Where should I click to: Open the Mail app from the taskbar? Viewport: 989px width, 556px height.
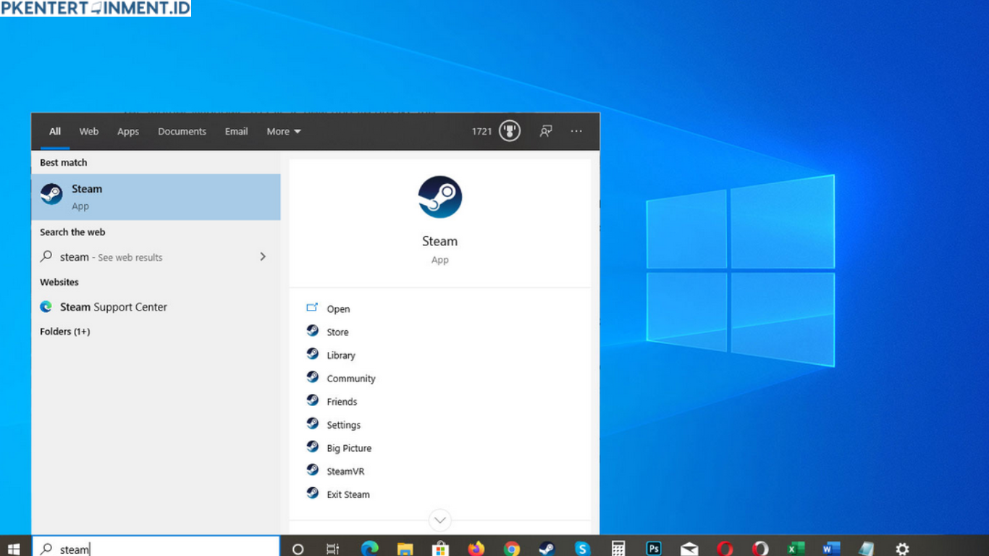coord(689,549)
